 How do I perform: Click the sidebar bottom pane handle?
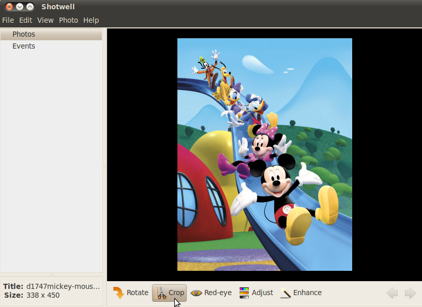tap(51, 274)
